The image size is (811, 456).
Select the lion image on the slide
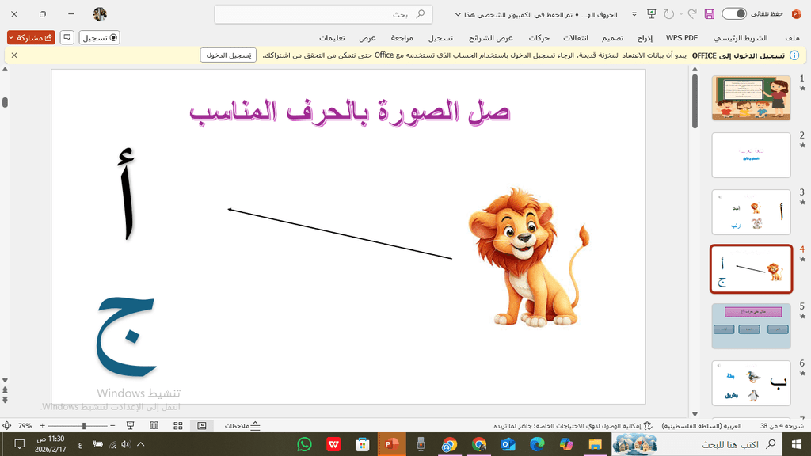click(528, 257)
